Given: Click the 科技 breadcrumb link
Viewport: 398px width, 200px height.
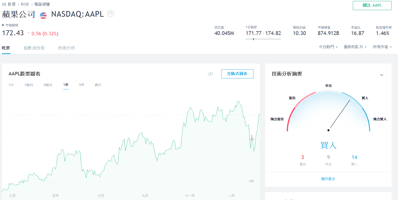Looking at the screenshot, I should pyautogui.click(x=24, y=4).
